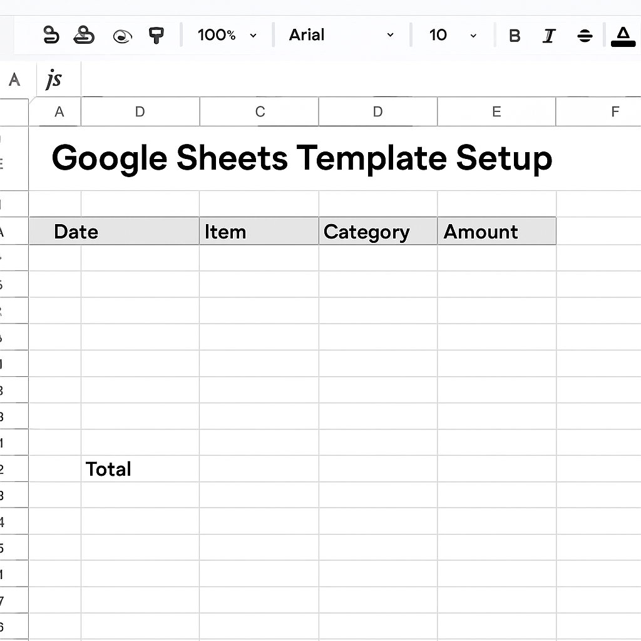
Task: Select the "Amount" header cell
Action: click(x=496, y=232)
